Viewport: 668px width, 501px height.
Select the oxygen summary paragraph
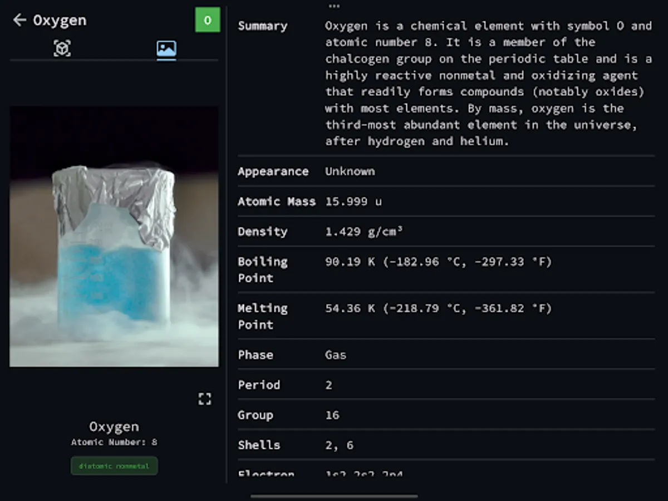click(x=489, y=83)
